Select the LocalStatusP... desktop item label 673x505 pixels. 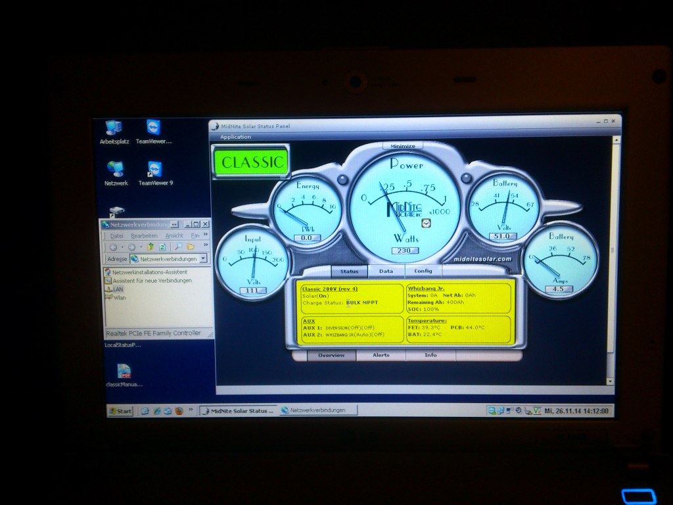click(123, 345)
